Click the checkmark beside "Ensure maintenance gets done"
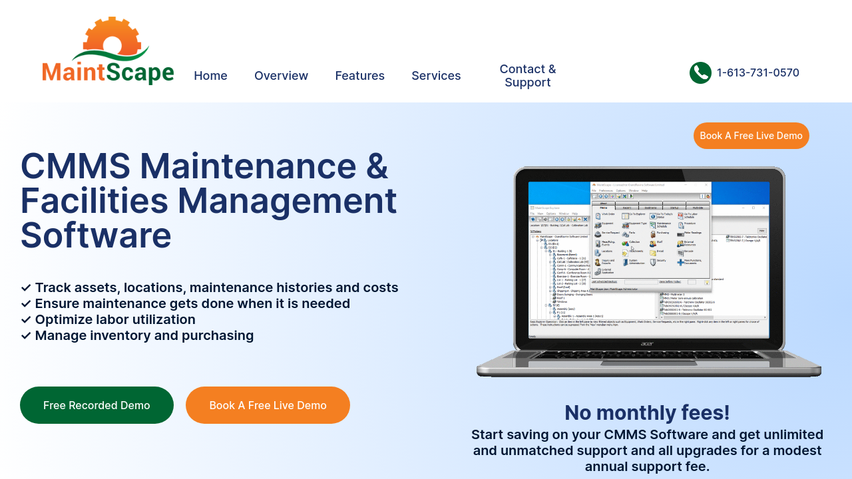Image resolution: width=852 pixels, height=479 pixels. [x=26, y=303]
